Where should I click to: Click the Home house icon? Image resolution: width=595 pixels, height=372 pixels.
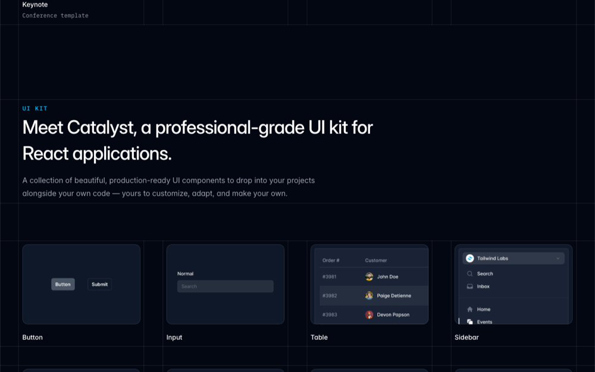[470, 310]
